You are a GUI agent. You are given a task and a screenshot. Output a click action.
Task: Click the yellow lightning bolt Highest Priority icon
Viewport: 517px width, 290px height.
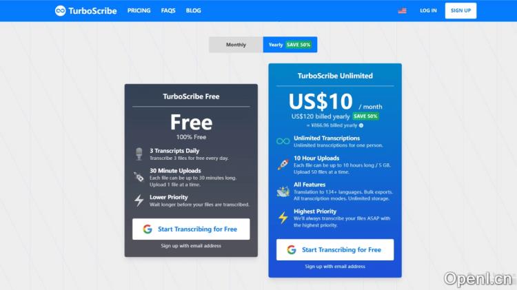pyautogui.click(x=283, y=218)
